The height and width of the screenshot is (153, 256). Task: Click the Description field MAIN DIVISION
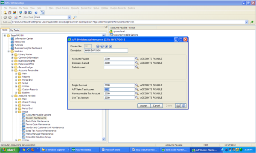(106, 51)
